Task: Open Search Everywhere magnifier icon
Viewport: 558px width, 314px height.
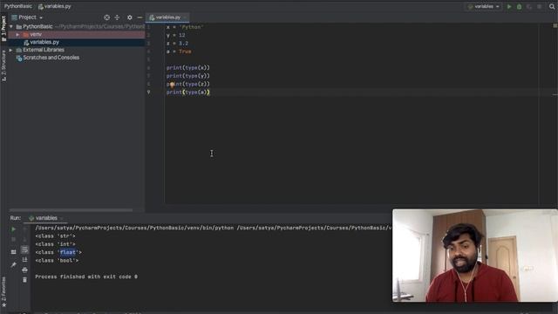Action: pyautogui.click(x=552, y=6)
